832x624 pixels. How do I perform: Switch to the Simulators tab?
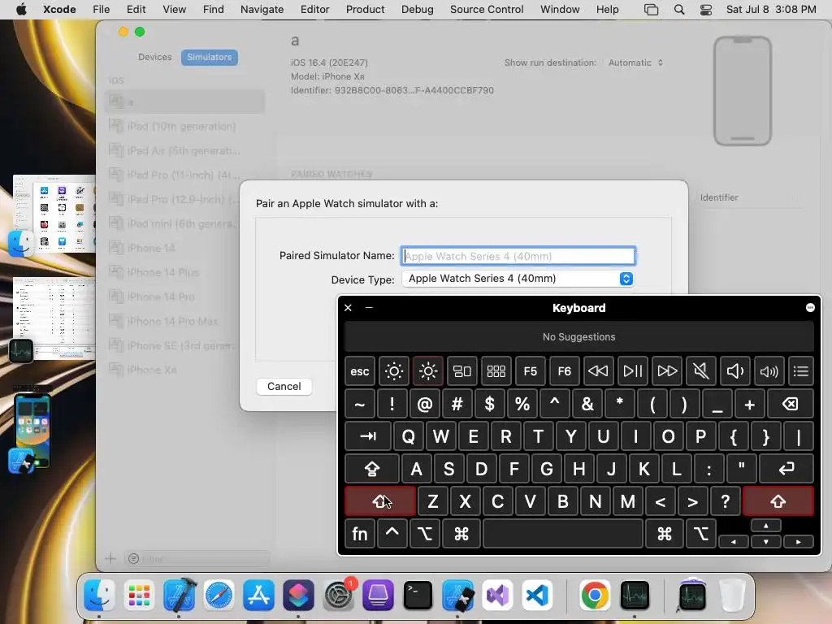[x=209, y=58]
